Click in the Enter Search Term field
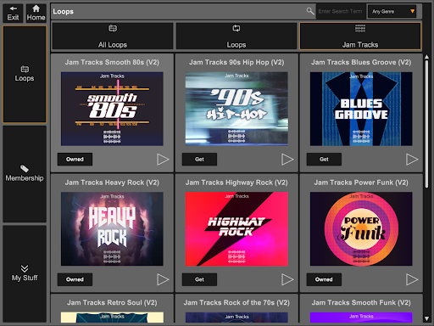The height and width of the screenshot is (326, 434). click(341, 12)
